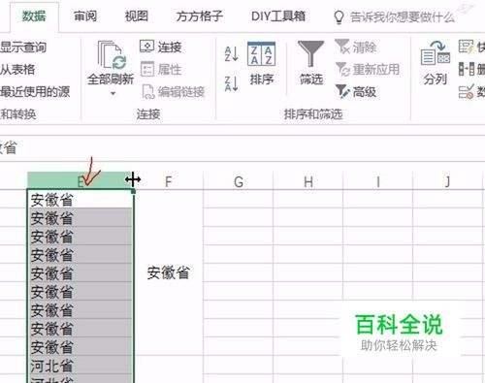Open the 数据 ribbon tab

click(34, 16)
